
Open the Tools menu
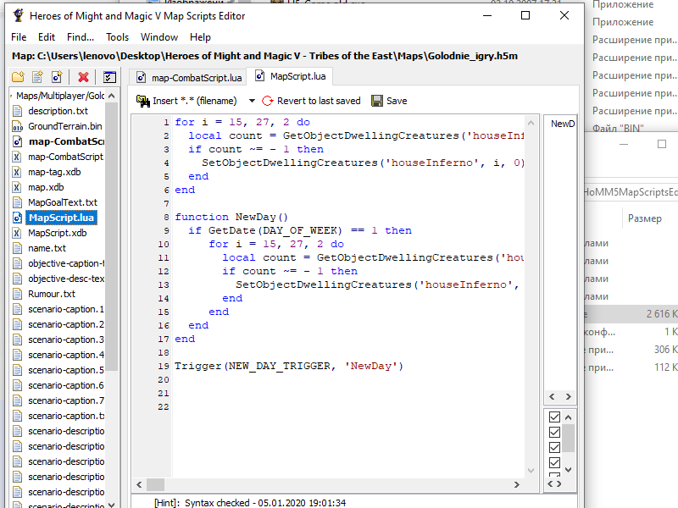click(x=118, y=37)
